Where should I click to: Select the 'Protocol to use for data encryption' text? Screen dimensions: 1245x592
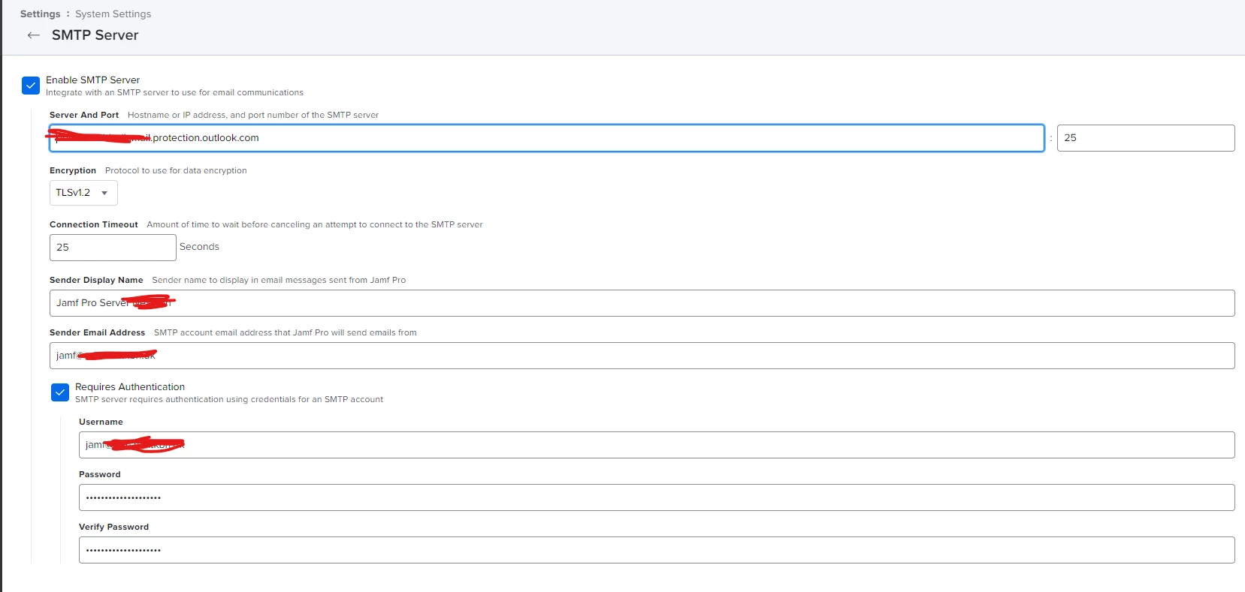(x=176, y=170)
